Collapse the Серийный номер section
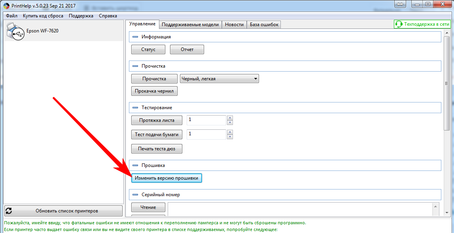This screenshot has height=233, width=454. pos(135,195)
